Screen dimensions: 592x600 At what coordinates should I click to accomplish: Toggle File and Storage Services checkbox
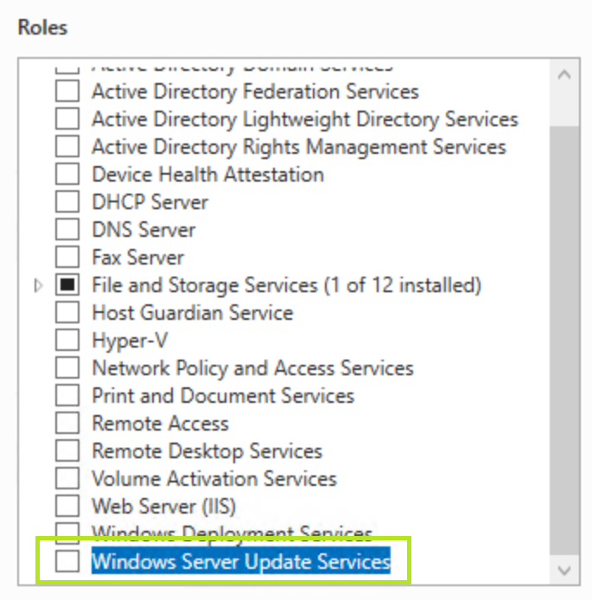coord(67,285)
